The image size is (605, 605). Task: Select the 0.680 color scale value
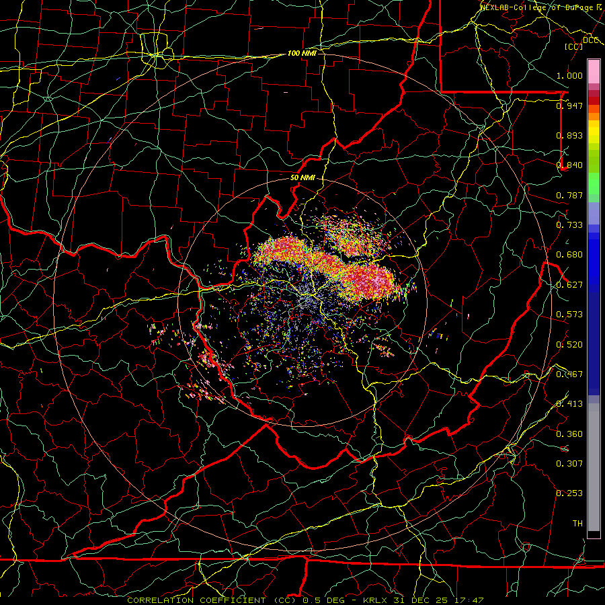[x=569, y=255]
